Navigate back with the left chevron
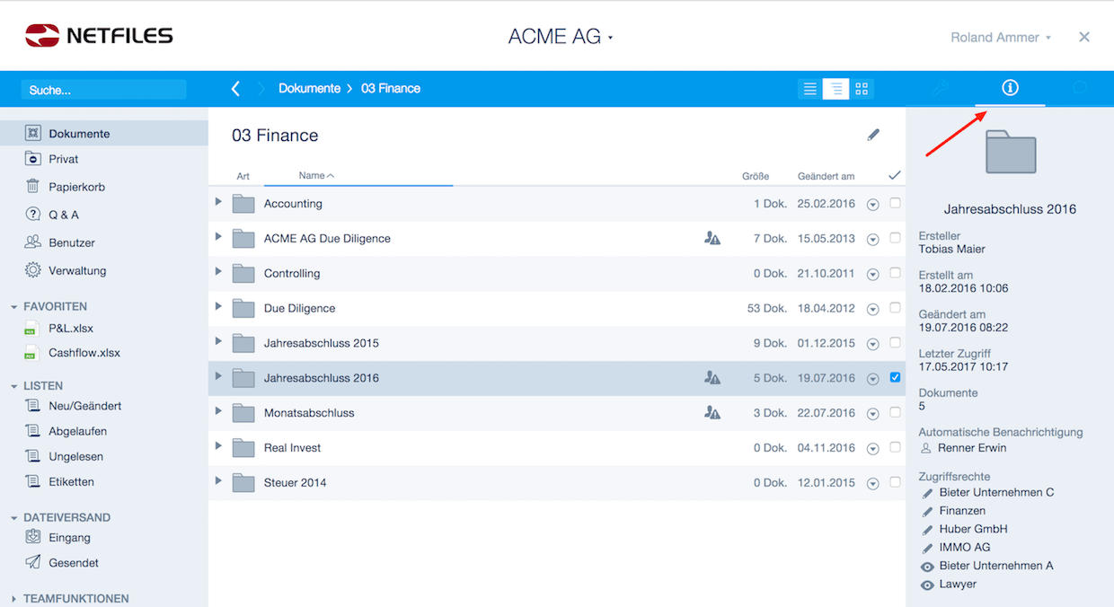 coord(235,88)
